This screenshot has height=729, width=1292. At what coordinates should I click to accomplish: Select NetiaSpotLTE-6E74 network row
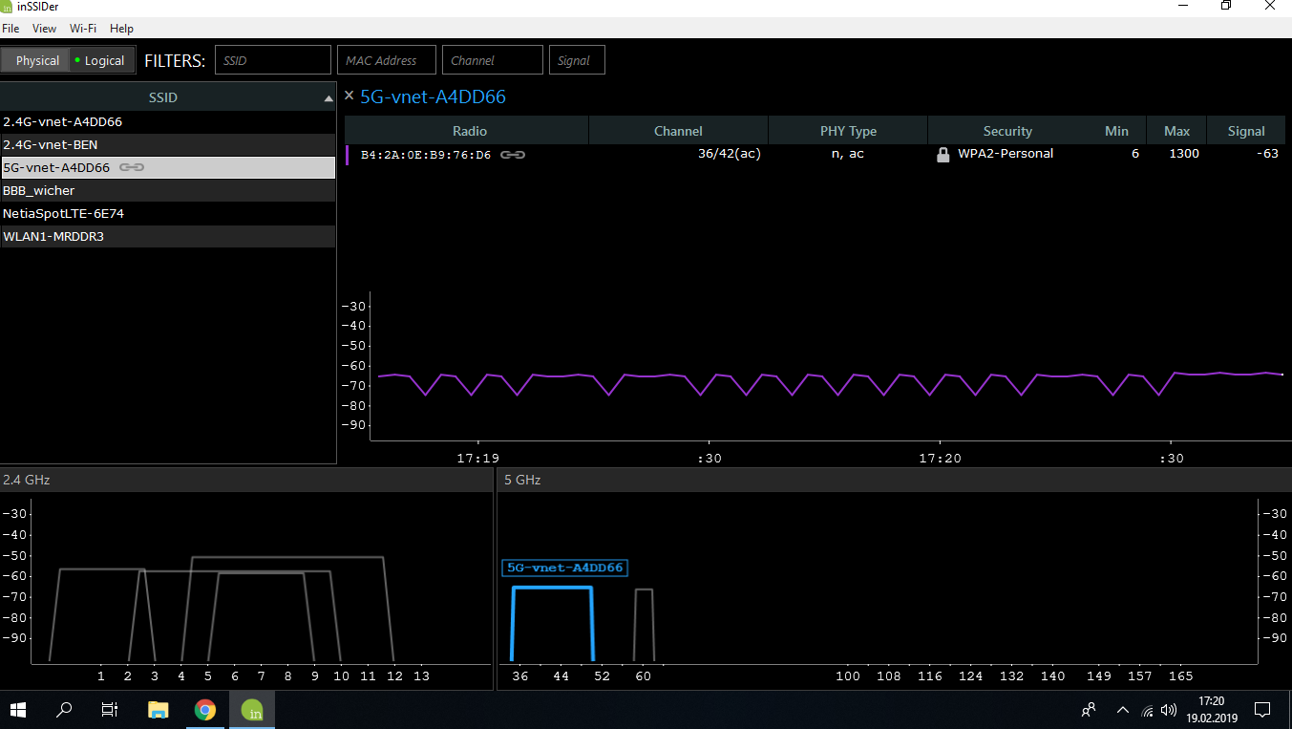[168, 214]
